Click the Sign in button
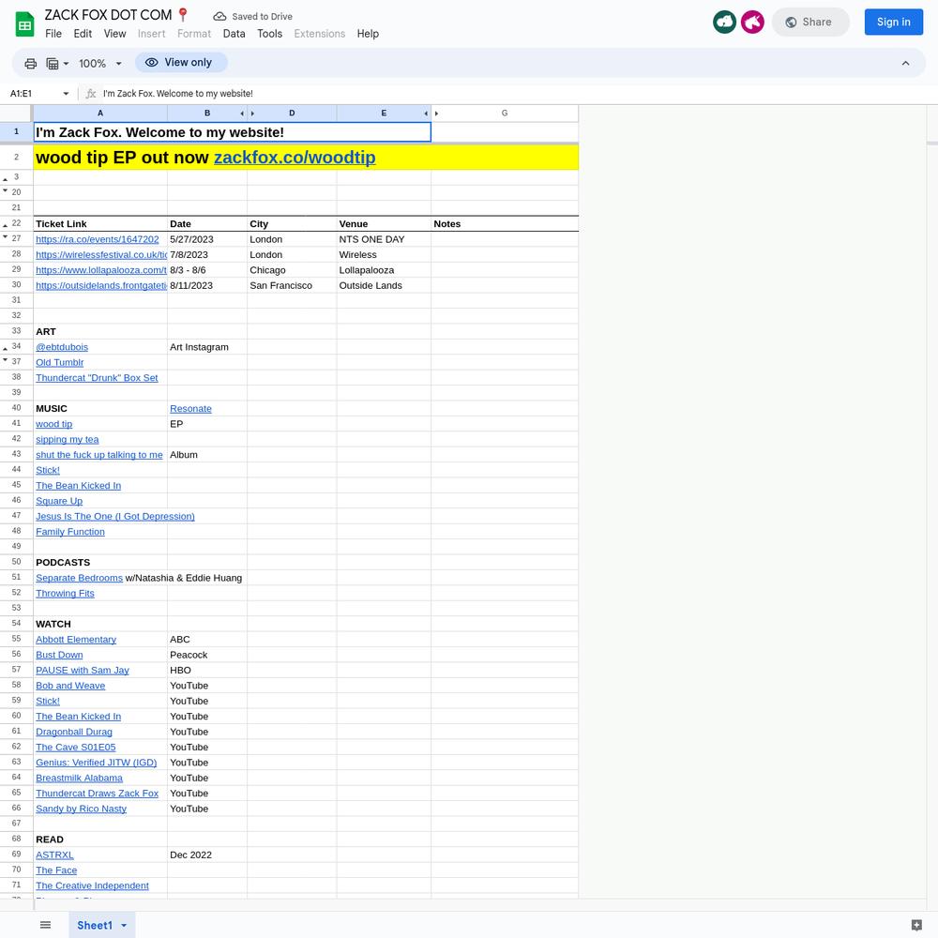Screen dimensions: 938x938 point(893,23)
